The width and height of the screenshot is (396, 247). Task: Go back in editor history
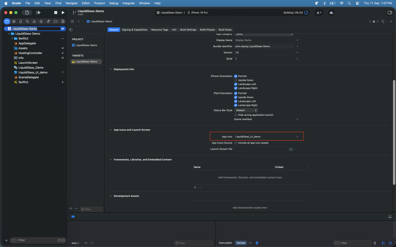point(79,22)
